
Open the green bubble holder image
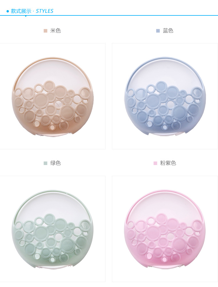[53, 229]
